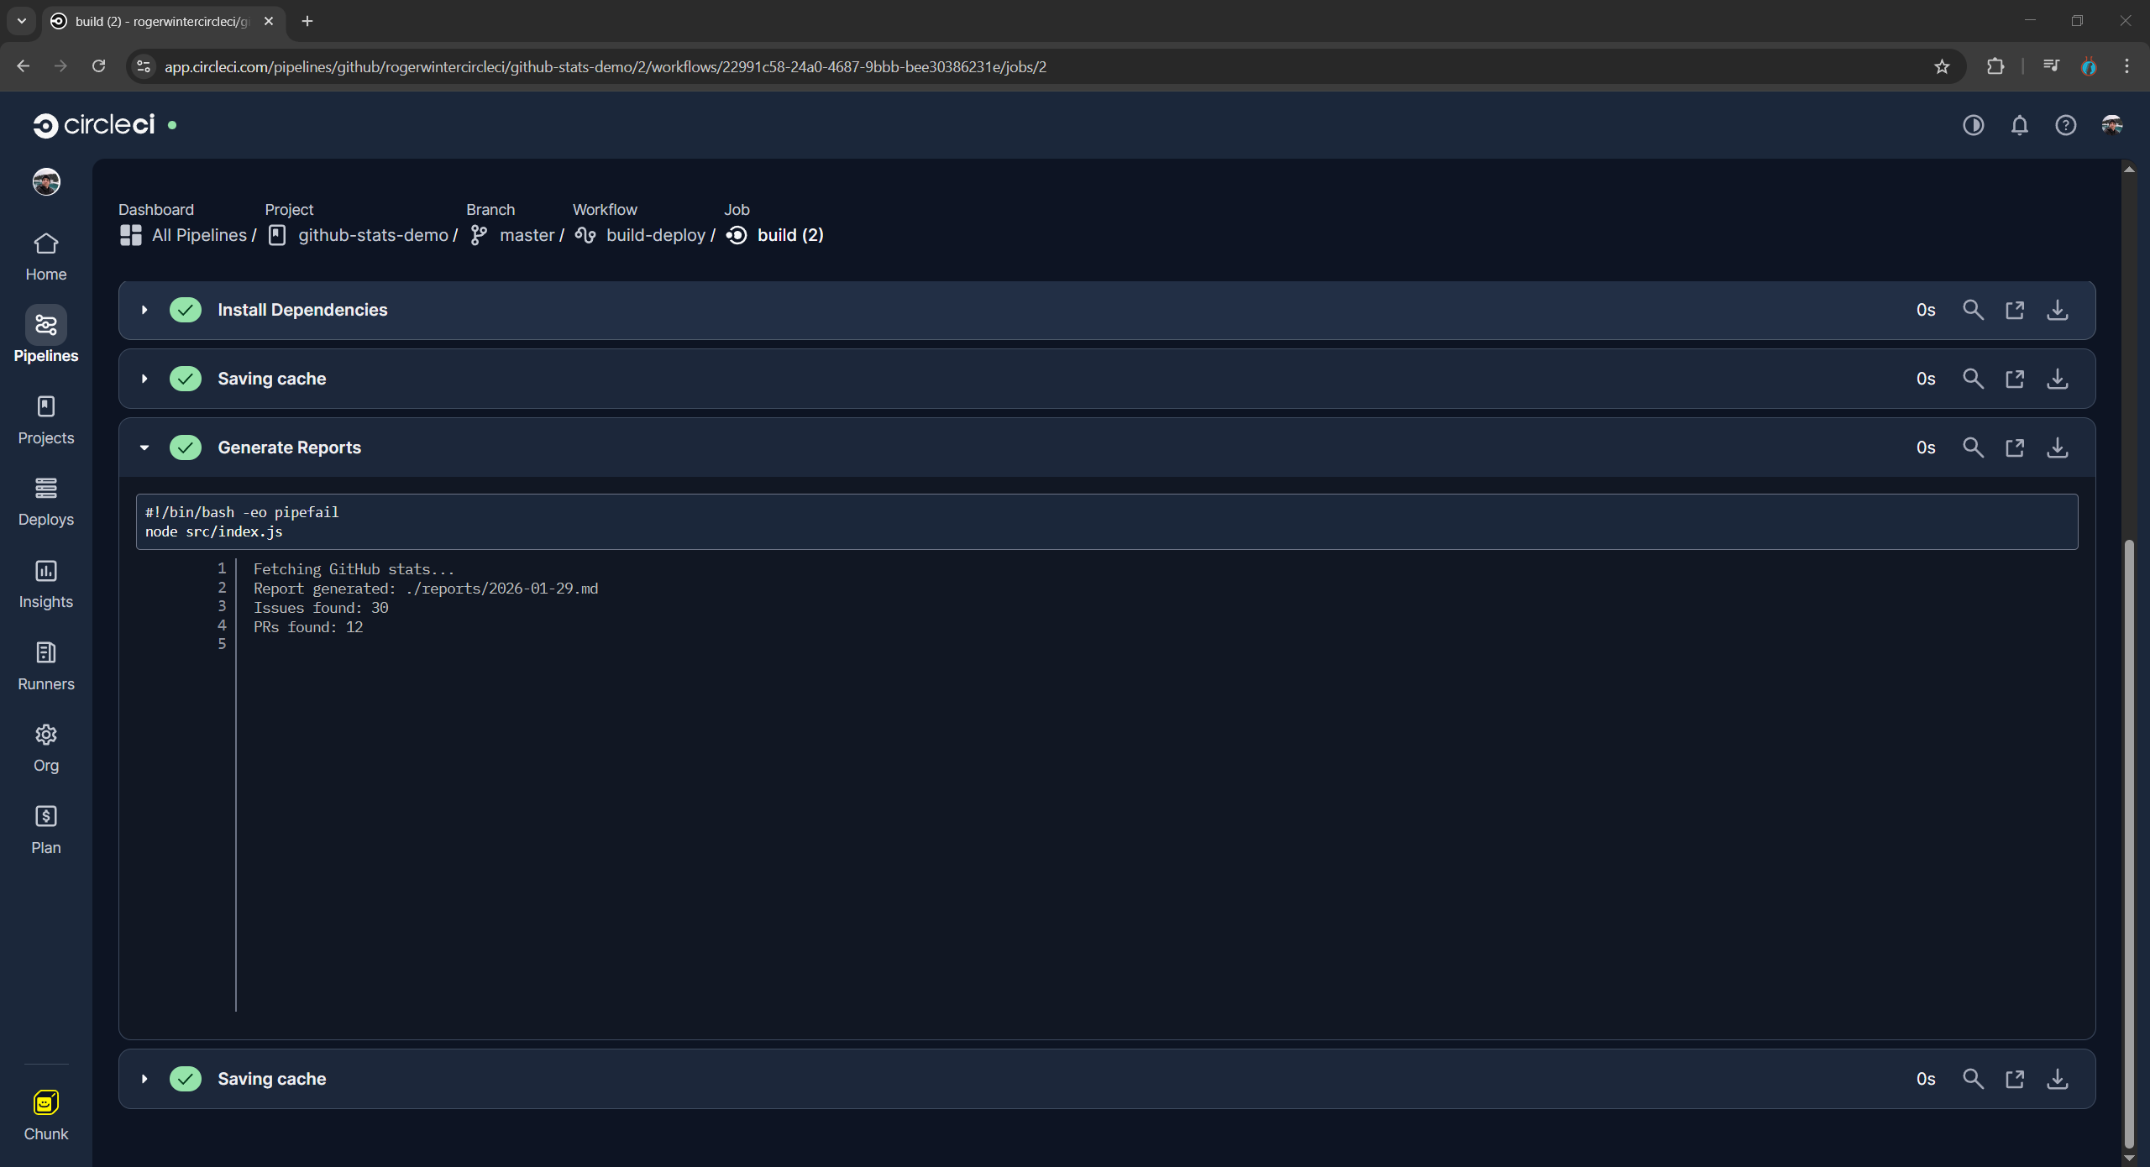Open build-deploy workflow breadcrumb
Viewport: 2150px width, 1167px height.
(641, 235)
